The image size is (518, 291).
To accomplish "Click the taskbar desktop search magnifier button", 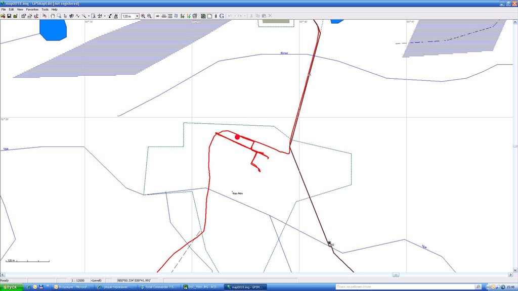I will pyautogui.click(x=478, y=287).
